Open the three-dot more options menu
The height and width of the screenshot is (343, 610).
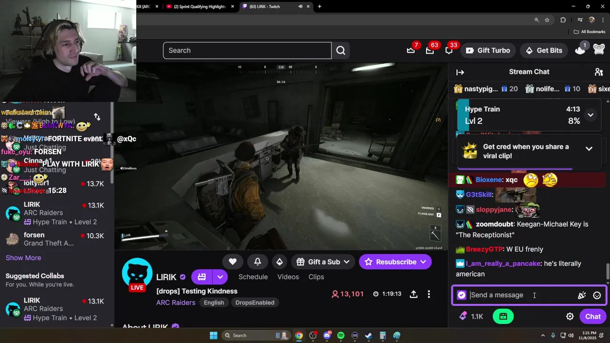429,294
